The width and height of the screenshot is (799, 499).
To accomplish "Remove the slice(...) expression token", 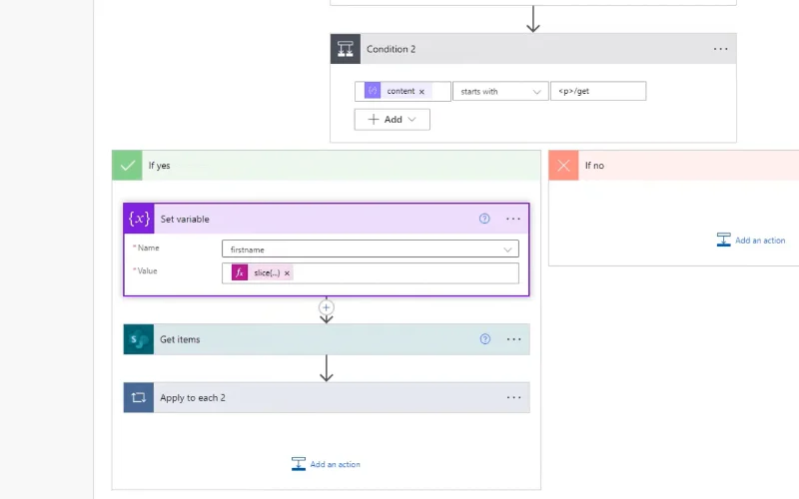I will (x=287, y=273).
